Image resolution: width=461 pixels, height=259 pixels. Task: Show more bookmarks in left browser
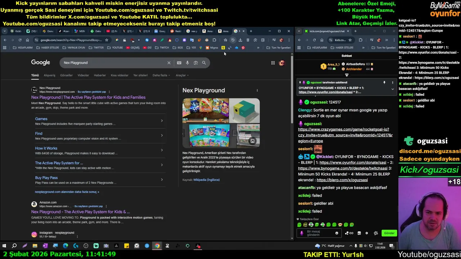258,47
